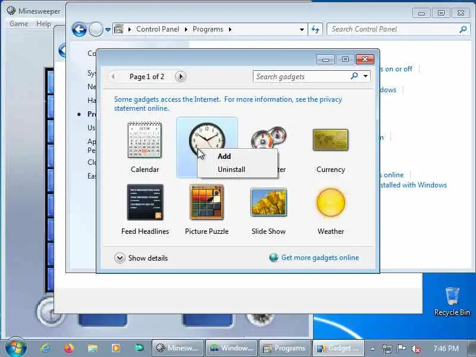Viewport: 476px width, 357px height.
Task: Click the installed with Windows link
Action: coord(414,185)
